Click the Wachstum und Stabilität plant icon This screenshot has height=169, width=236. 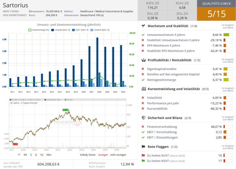(143, 26)
